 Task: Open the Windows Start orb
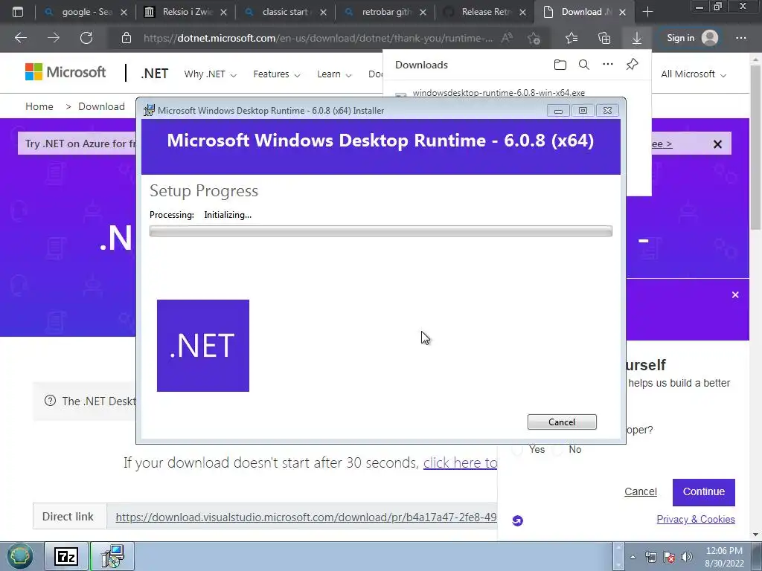tap(20, 556)
